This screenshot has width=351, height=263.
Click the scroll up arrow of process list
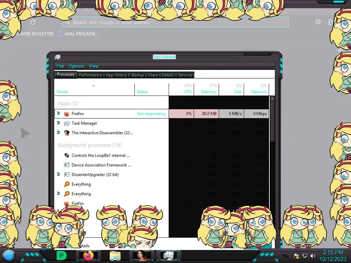[x=272, y=98]
